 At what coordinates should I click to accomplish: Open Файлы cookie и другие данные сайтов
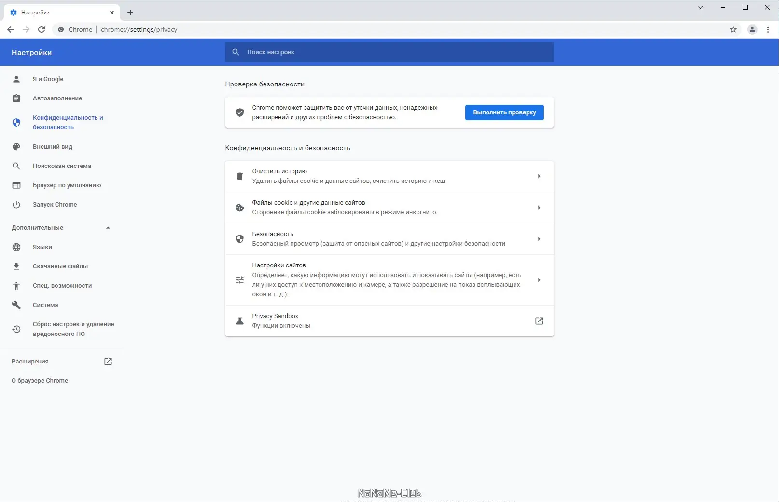389,208
